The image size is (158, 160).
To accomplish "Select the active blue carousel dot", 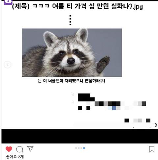I will coord(84,148).
